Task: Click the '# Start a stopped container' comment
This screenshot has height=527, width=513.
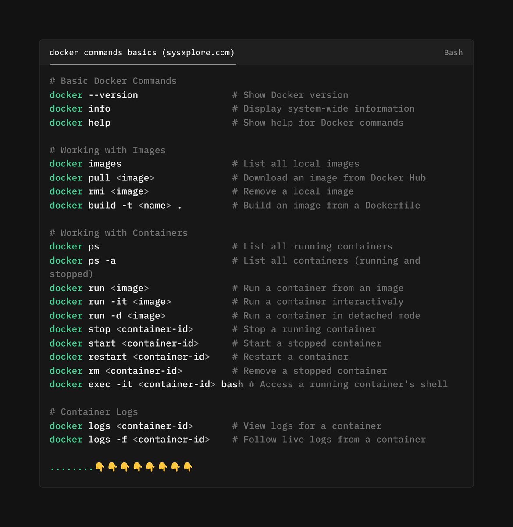Action: point(307,343)
